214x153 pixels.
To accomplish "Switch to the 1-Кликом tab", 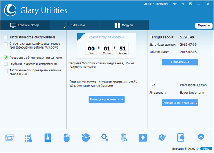I will [x=75, y=25].
